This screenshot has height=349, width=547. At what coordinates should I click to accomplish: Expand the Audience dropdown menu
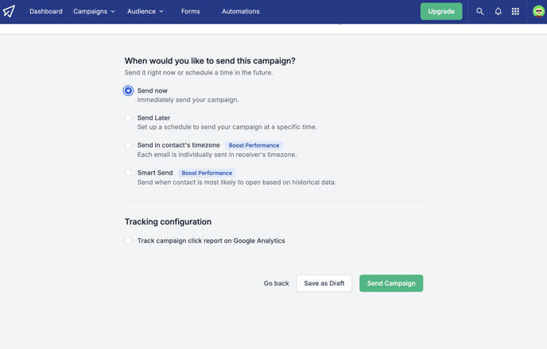tap(145, 11)
